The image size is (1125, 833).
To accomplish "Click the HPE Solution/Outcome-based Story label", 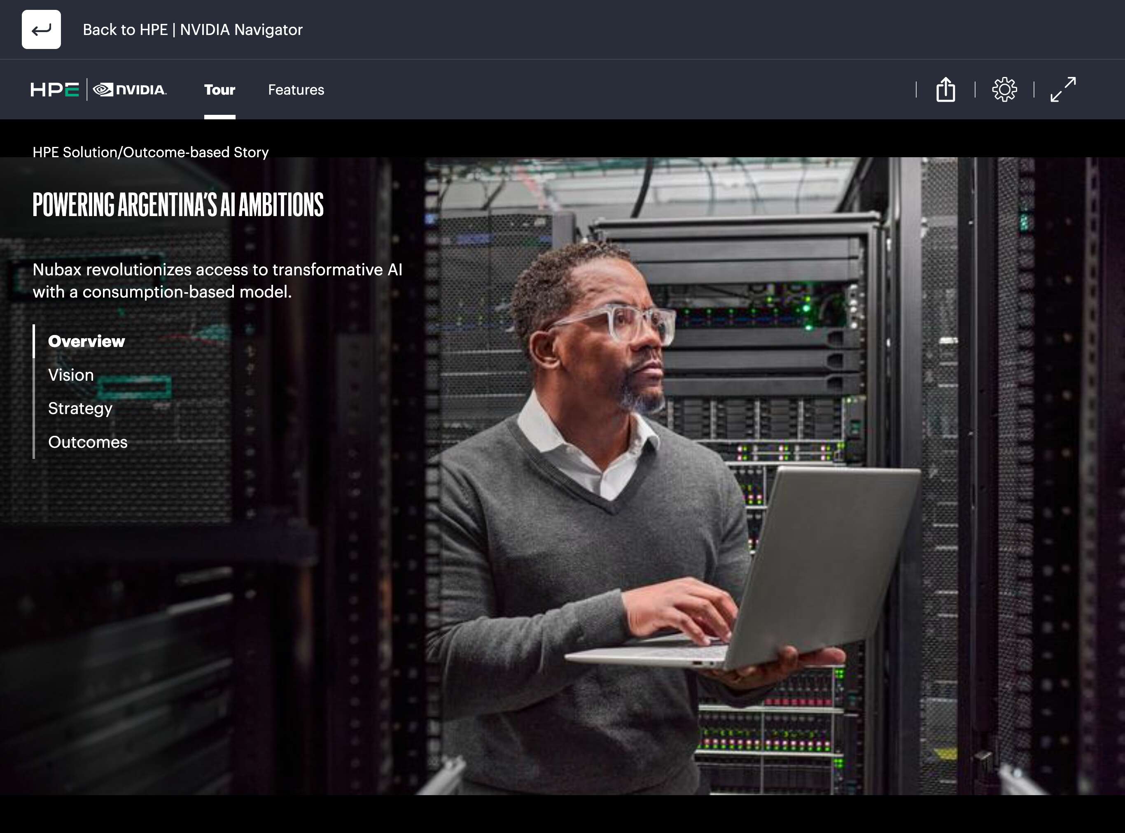I will [x=151, y=152].
